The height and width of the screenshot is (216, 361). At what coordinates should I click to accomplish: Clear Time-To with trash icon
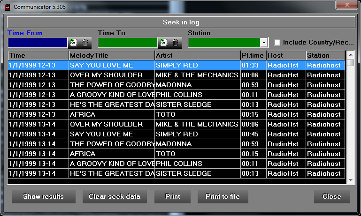176,43
